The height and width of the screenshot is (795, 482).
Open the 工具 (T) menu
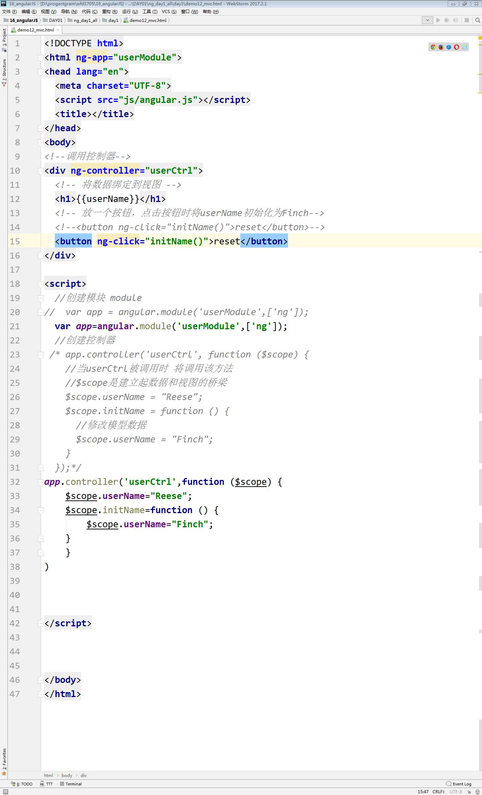coord(150,12)
